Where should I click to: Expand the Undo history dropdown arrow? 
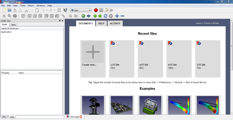coord(47,10)
